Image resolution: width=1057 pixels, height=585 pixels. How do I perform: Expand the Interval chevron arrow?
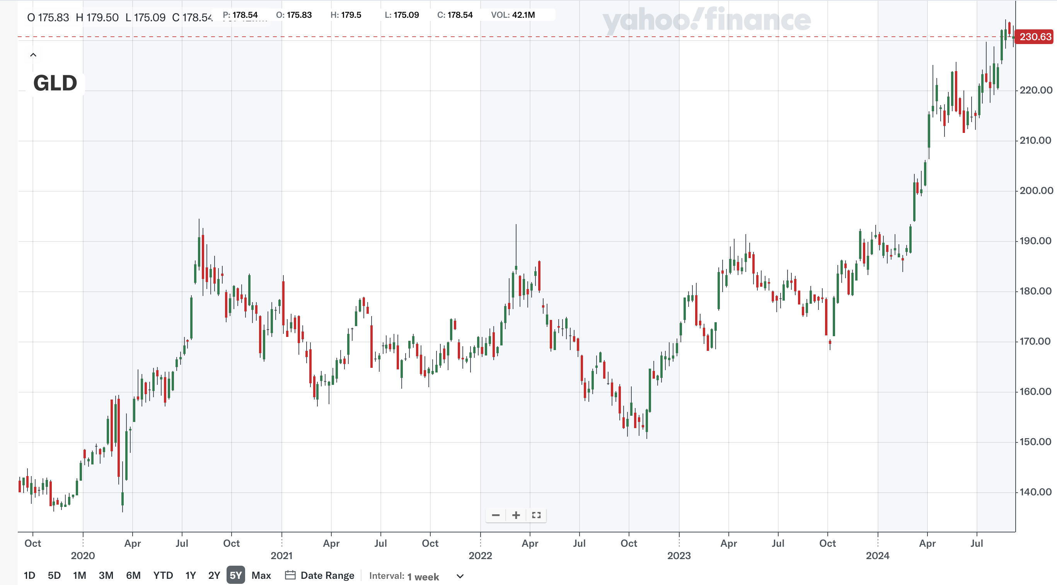tap(460, 576)
